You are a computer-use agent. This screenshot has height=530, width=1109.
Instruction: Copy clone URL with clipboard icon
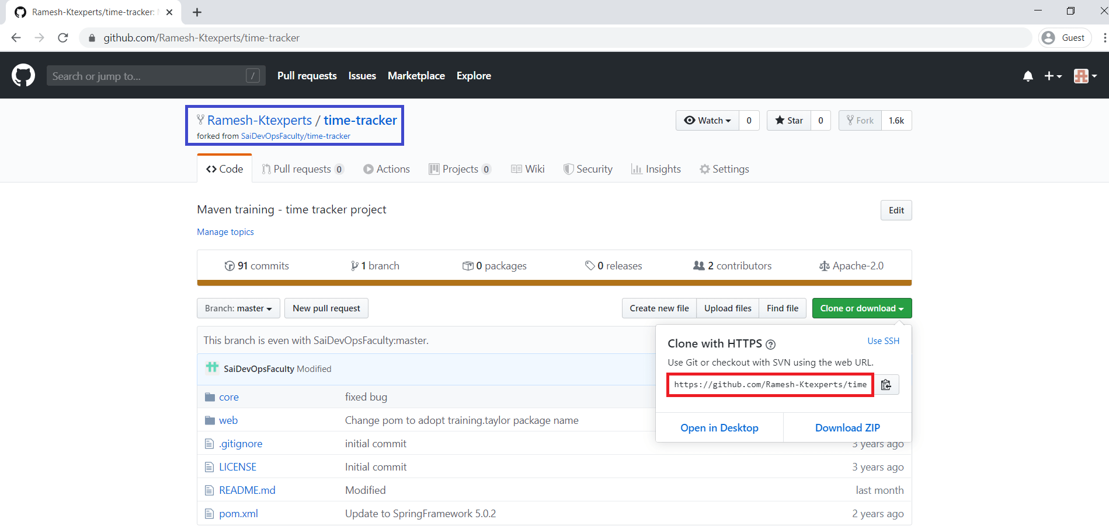coord(886,385)
